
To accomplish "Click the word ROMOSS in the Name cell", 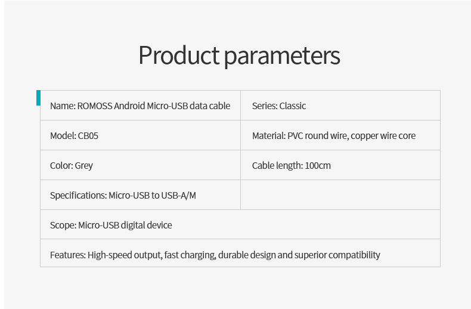I will 95,106.
